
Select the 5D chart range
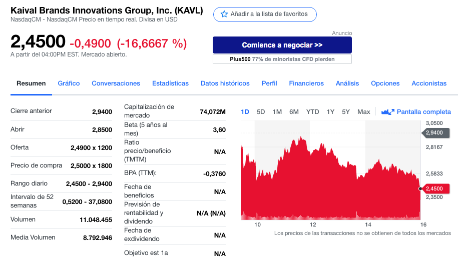coord(261,111)
